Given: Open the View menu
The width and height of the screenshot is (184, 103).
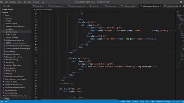Looking at the screenshot, I should pyautogui.click(x=20, y=2).
